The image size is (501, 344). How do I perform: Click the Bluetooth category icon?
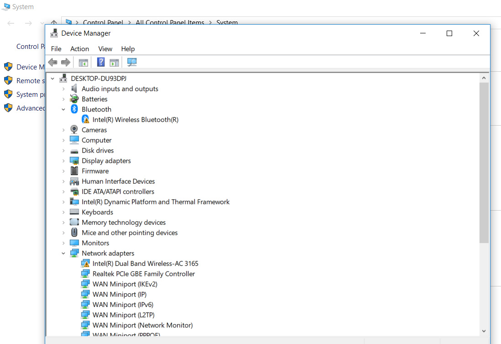point(74,109)
